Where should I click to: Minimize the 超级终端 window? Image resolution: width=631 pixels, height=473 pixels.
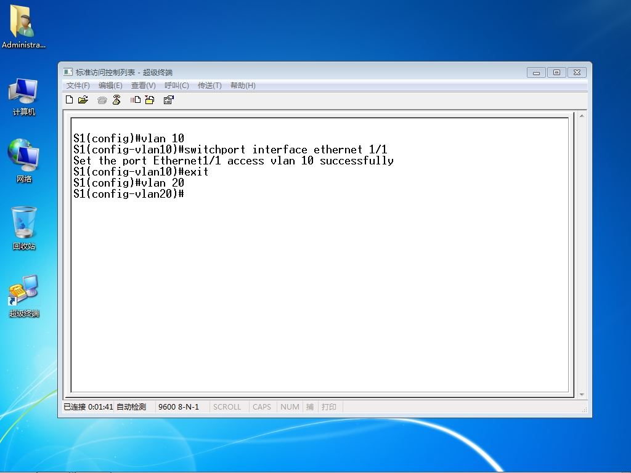point(537,73)
